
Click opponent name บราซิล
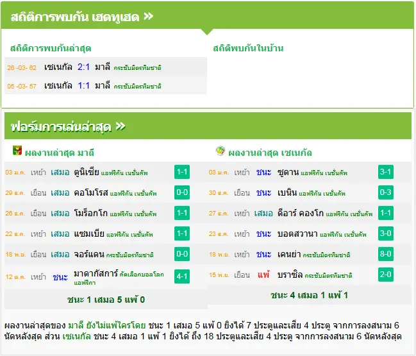tap(290, 275)
